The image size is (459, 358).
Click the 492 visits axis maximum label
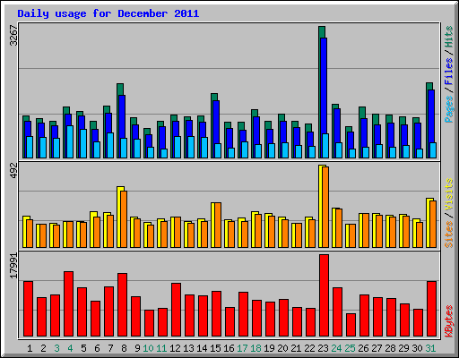(13, 171)
